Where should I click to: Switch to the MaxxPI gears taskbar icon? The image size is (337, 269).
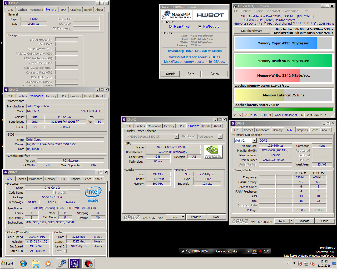point(62,263)
